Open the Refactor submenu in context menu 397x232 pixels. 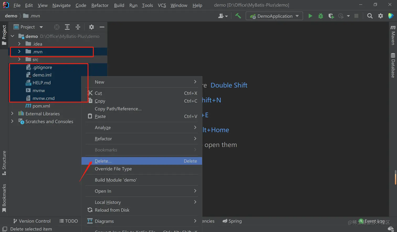[142, 139]
